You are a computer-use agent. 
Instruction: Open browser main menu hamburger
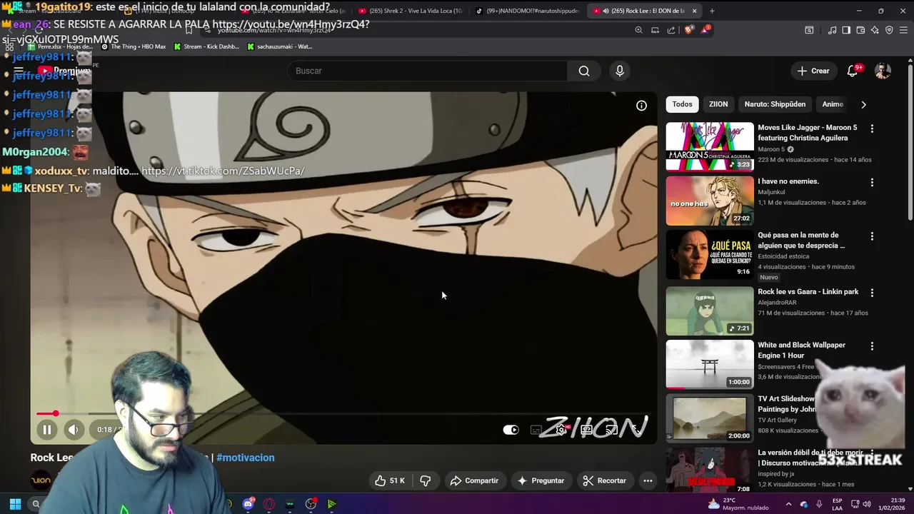(x=903, y=30)
